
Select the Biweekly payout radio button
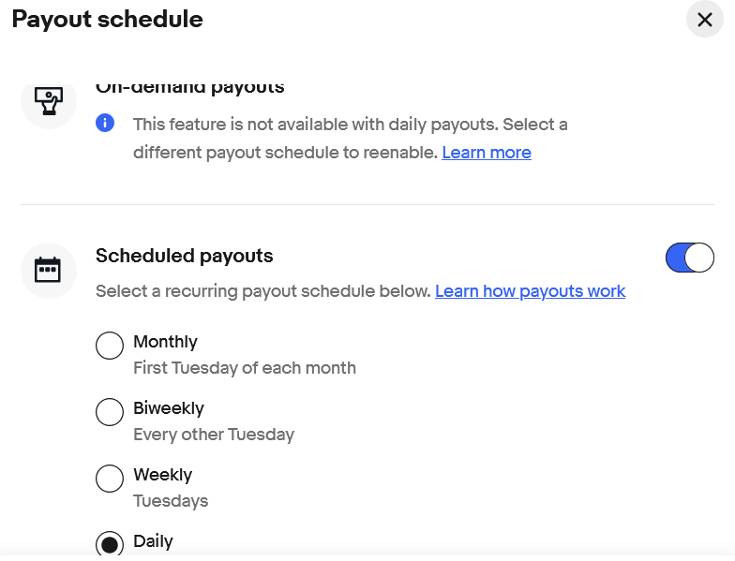click(x=110, y=412)
